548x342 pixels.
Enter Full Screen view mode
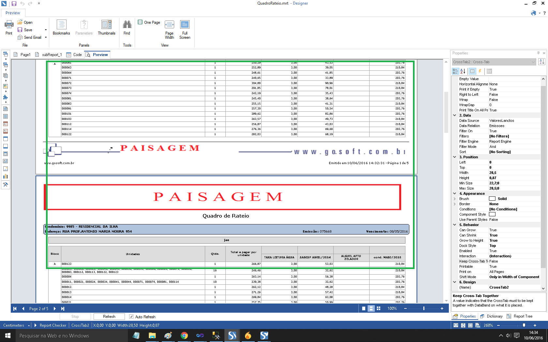pyautogui.click(x=185, y=30)
